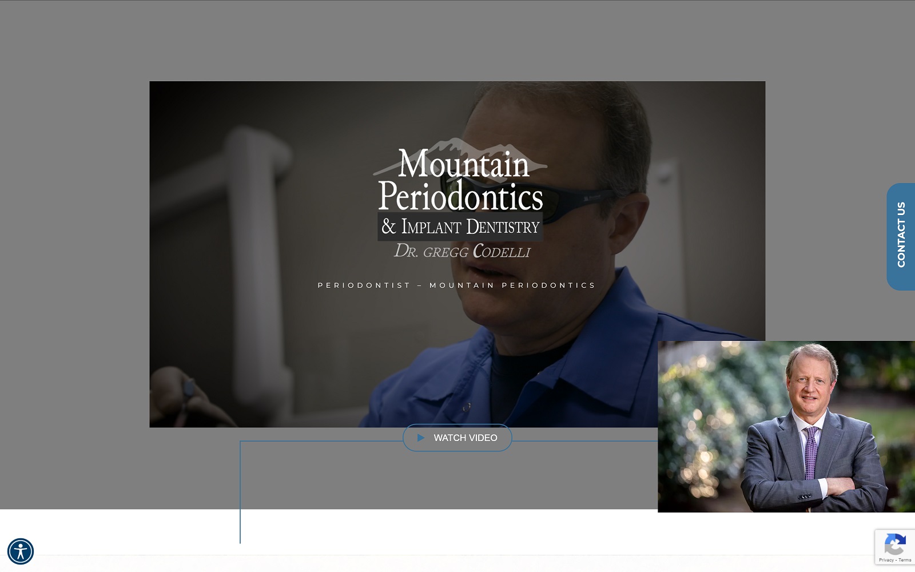Click the '& Implant Dentistry' logo text
The width and height of the screenshot is (915, 572).
[x=460, y=227]
